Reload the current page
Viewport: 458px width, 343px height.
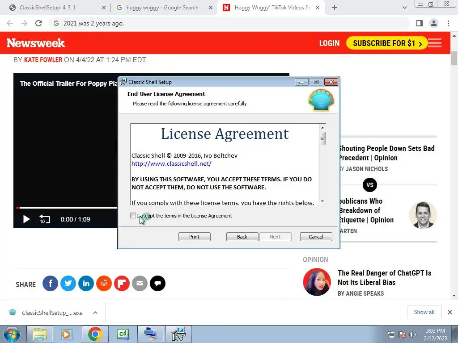coord(38,23)
